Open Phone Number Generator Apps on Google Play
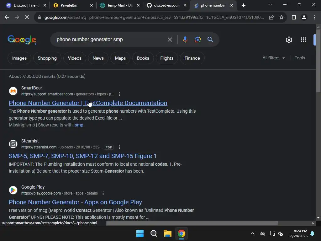 (x=75, y=202)
